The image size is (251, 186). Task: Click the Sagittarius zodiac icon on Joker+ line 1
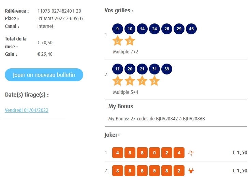pos(191,153)
